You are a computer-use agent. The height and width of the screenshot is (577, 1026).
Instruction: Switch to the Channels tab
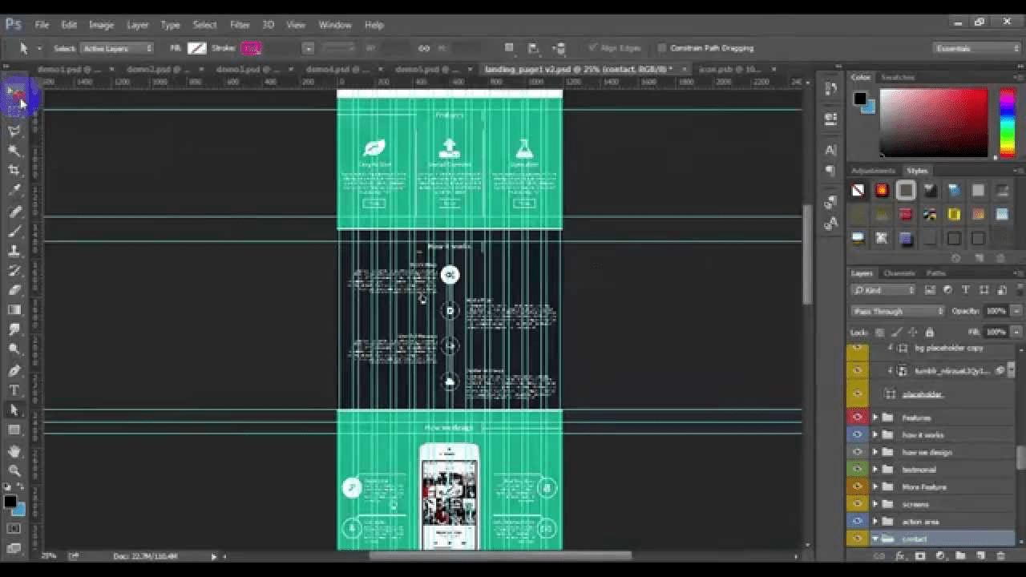[x=899, y=273]
